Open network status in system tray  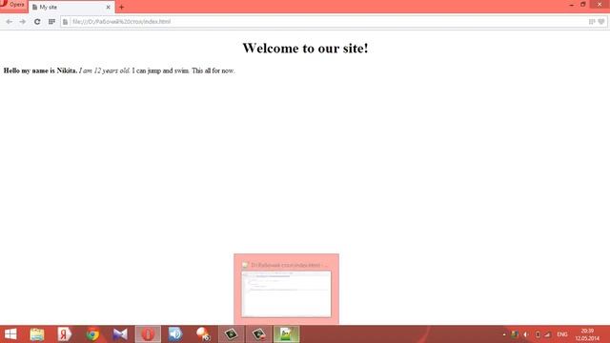point(548,334)
